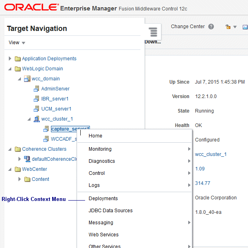This screenshot has width=248, height=248.
Task: Click the Oracle logo
Action: pos(31,7)
